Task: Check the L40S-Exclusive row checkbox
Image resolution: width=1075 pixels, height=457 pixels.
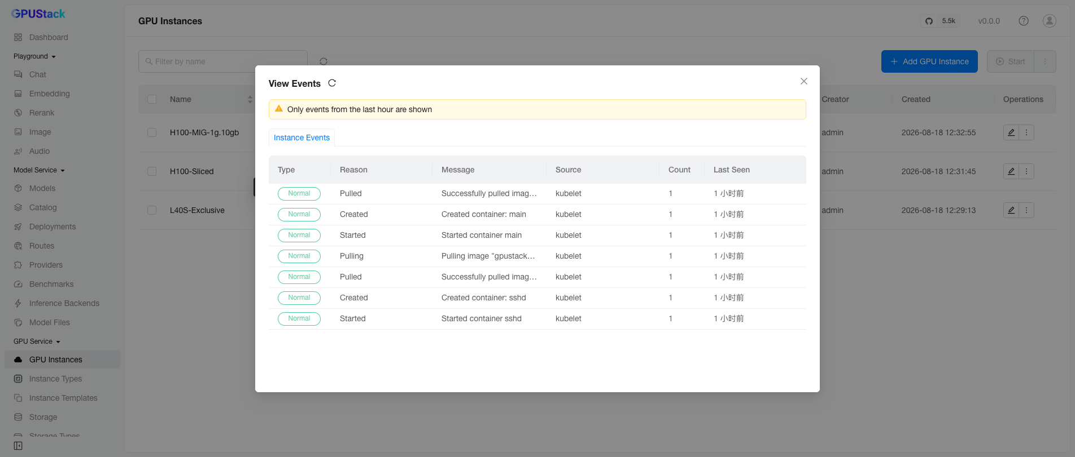Action: (152, 210)
